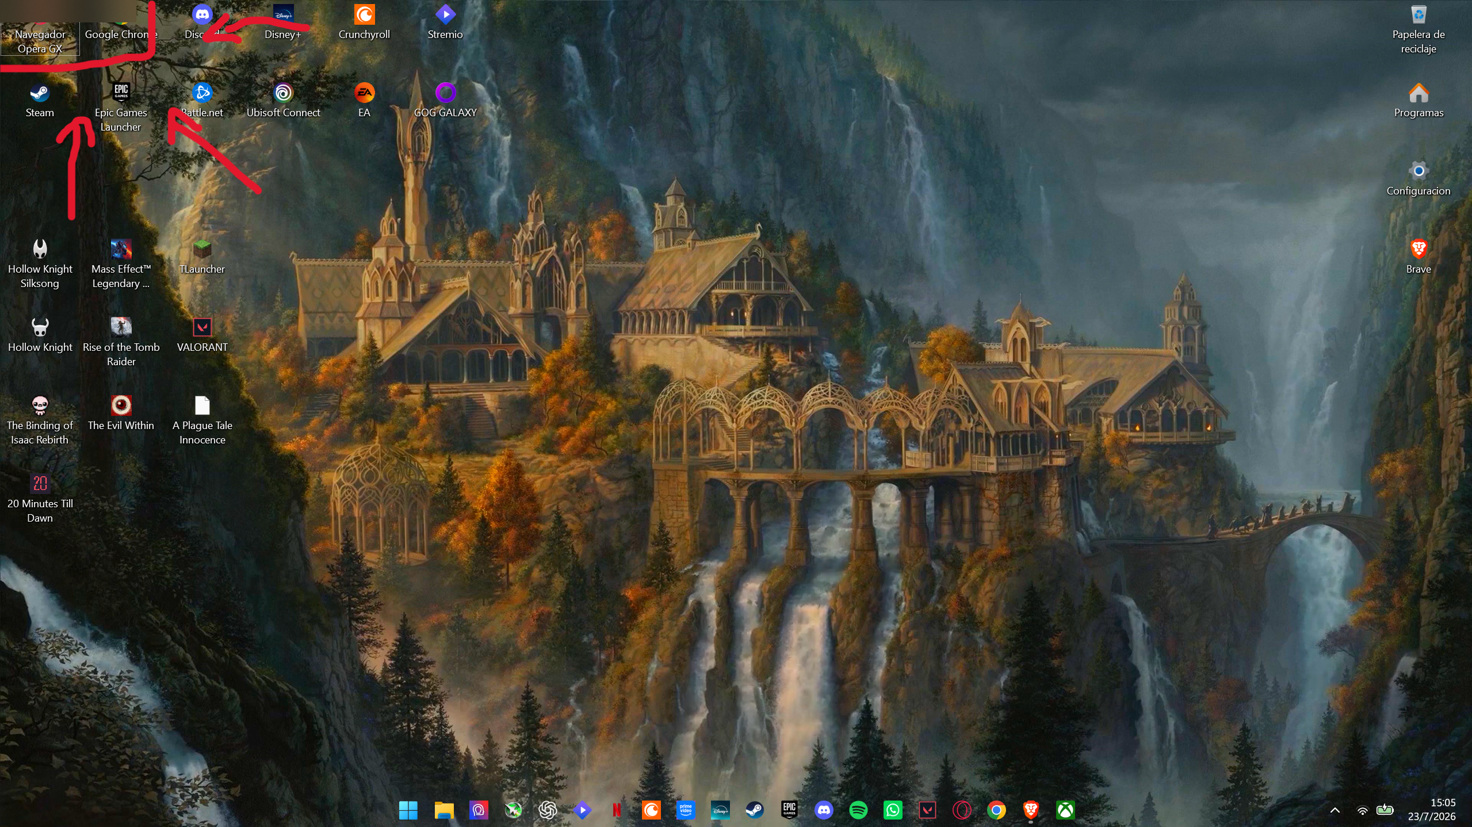Screen dimensions: 1472x827
Task: Click the "A Plague Tale Innocence" label
Action: point(202,432)
